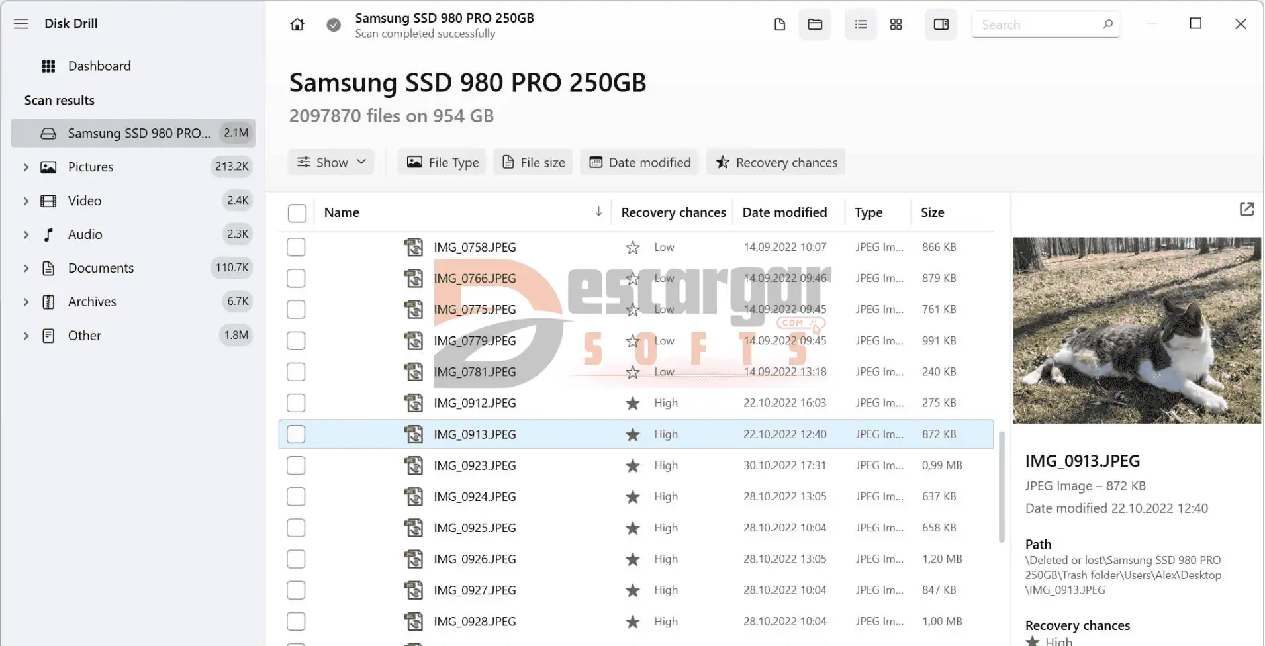
Task: Check the box for IMG_0925.JPEG
Action: pyautogui.click(x=296, y=528)
